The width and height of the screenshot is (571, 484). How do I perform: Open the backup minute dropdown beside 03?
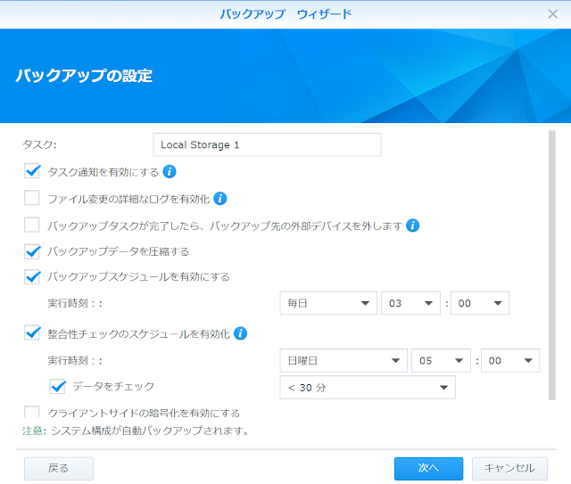pos(480,303)
